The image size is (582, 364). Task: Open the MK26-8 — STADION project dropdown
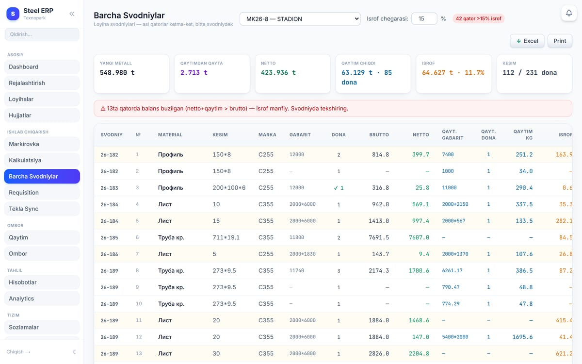click(x=300, y=19)
